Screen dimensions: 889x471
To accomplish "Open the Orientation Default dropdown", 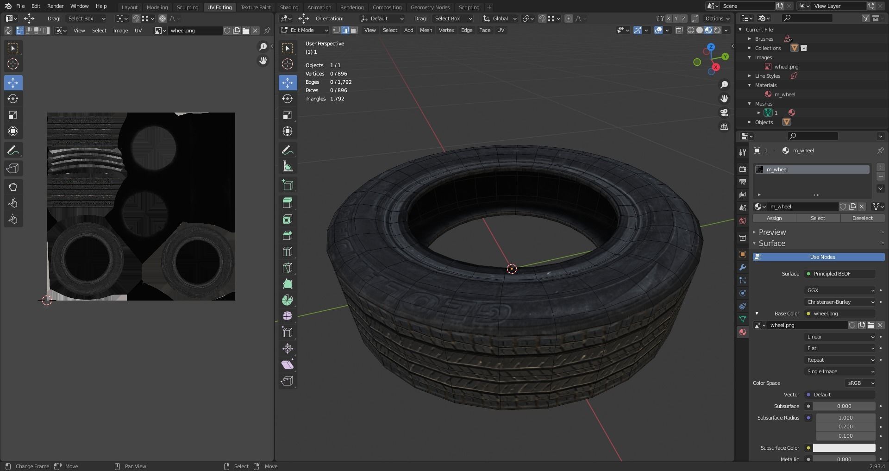I will [x=382, y=19].
